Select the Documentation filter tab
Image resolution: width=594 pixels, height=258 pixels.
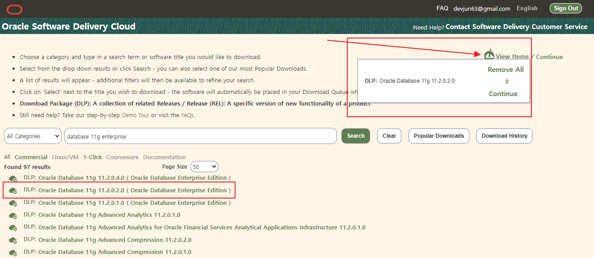164,157
